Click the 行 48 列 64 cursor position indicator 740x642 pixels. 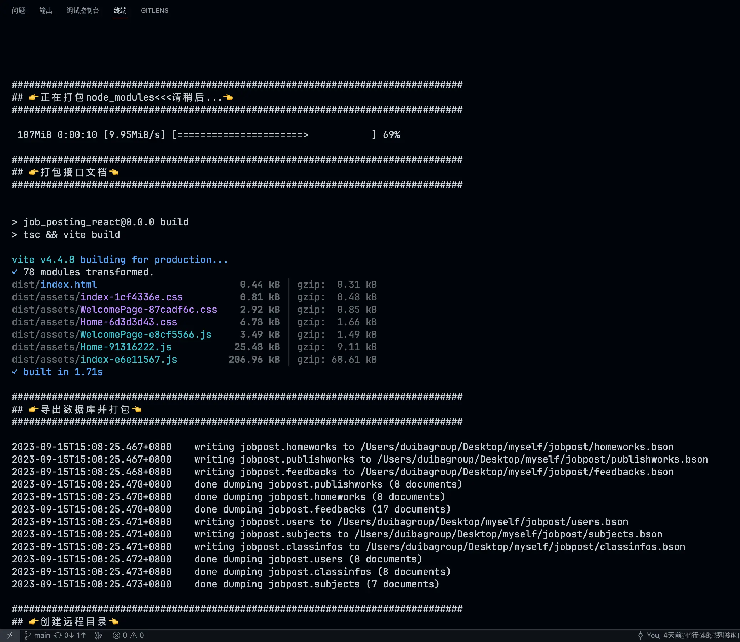[x=713, y=635]
